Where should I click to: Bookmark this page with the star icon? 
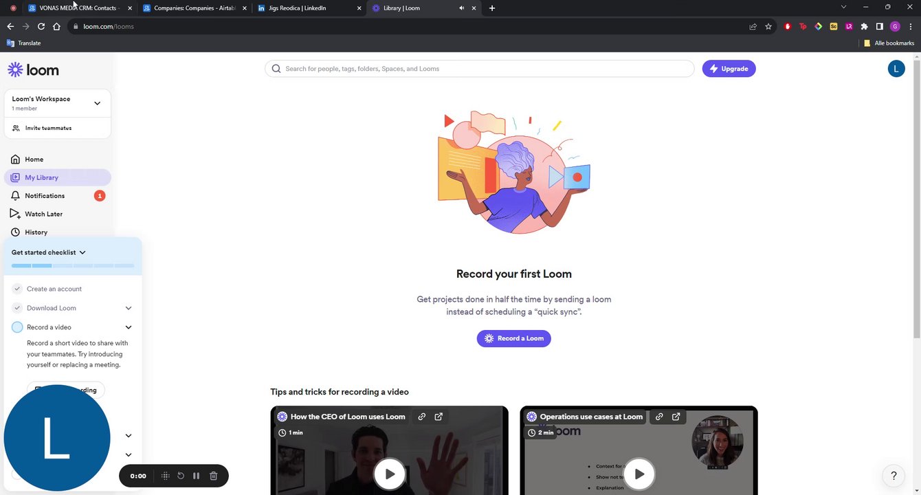click(768, 26)
